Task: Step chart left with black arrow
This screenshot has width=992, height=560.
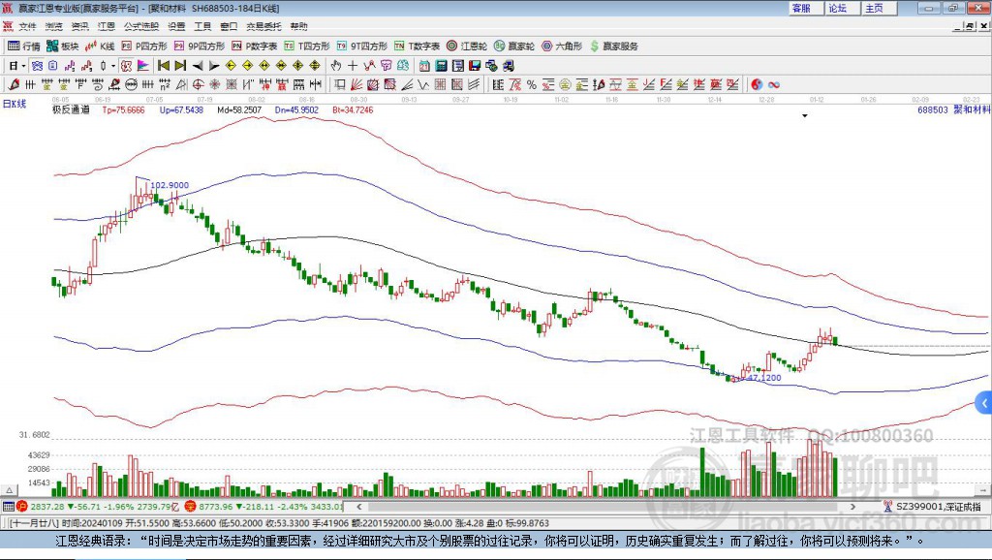Action: pyautogui.click(x=198, y=66)
